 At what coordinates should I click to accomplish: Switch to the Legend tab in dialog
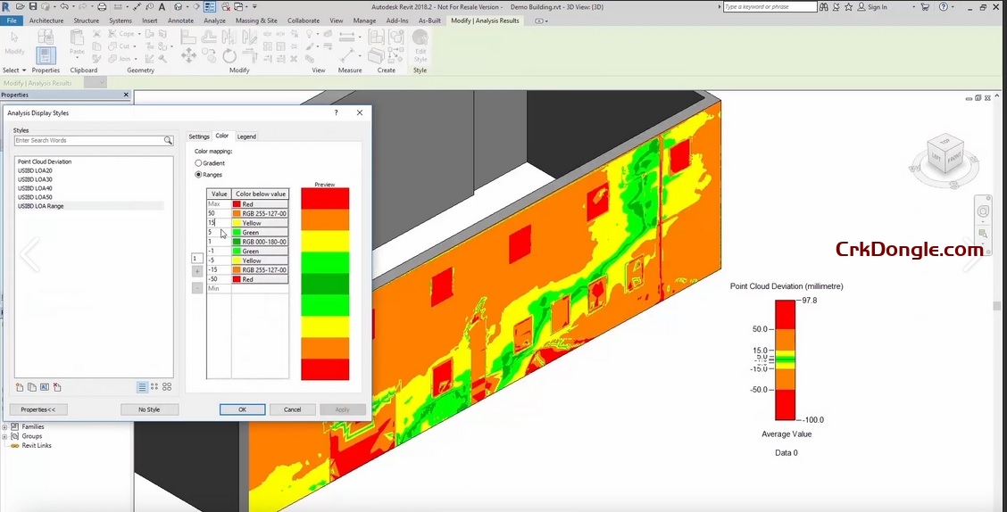point(246,136)
